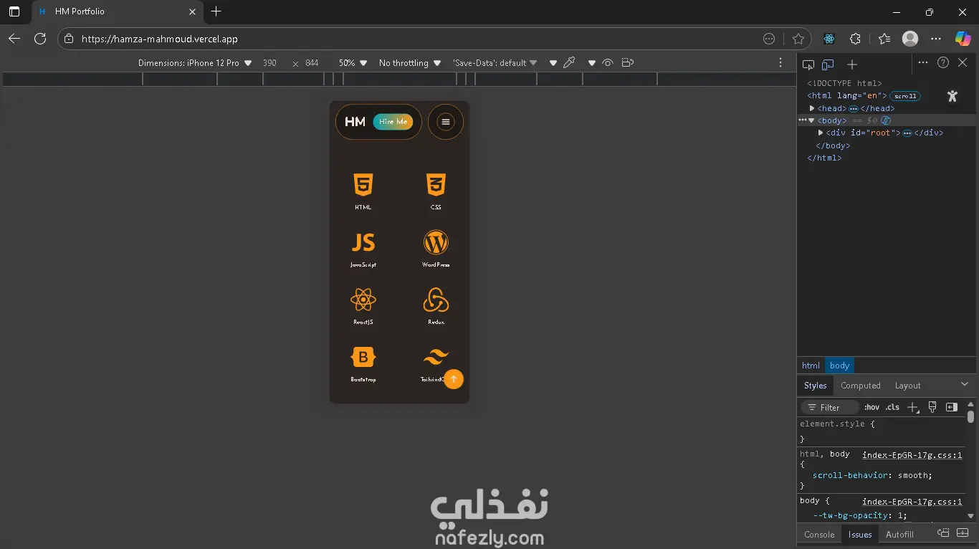Viewport: 979px width, 549px height.
Task: Focus the address bar URL
Action: (160, 39)
